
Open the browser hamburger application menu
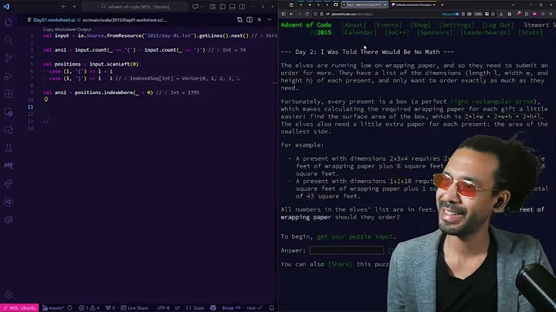pos(551,14)
